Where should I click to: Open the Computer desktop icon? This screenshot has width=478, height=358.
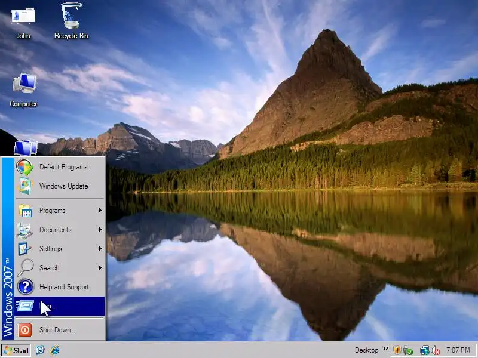23,90
